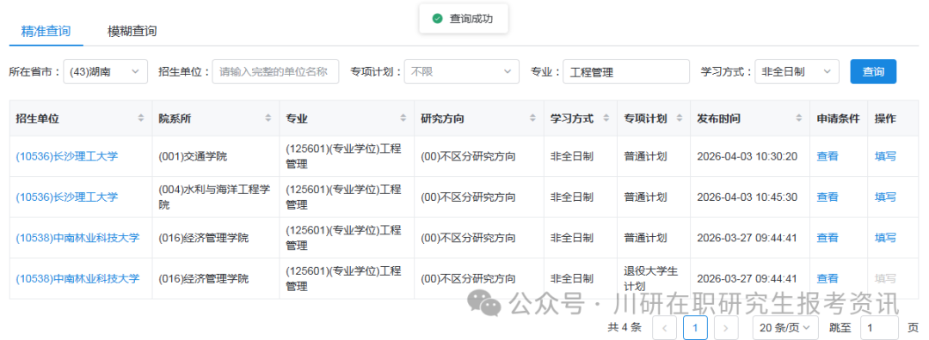Click the 申请条件 column header
This screenshot has height=340, width=929.
[838, 118]
